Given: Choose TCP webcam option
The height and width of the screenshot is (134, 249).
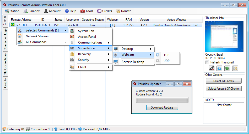Looking at the screenshot, I should pos(167,55).
